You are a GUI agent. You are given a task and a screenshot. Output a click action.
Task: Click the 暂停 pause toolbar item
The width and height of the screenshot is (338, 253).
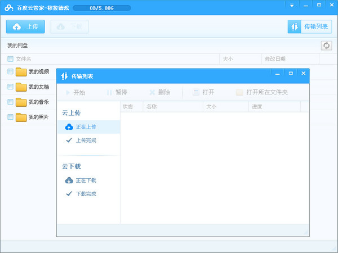pyautogui.click(x=117, y=93)
